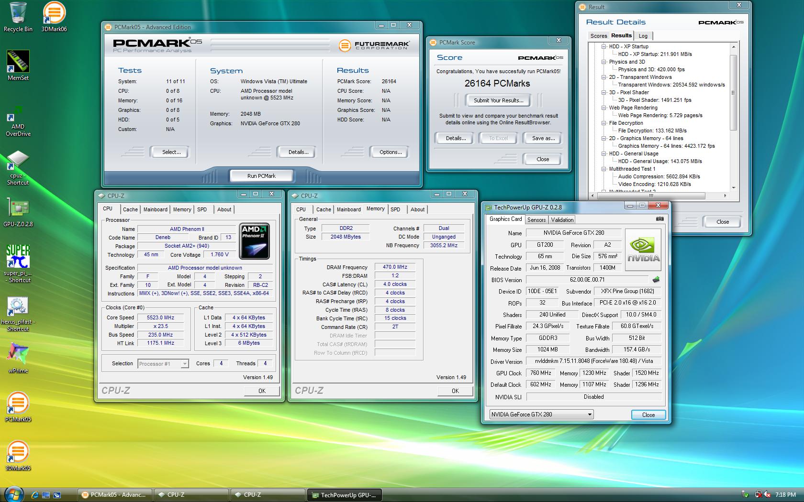Click the DRAM Frequency 470.0 MHz field
Viewport: 804px width, 502px height.
coord(395,267)
